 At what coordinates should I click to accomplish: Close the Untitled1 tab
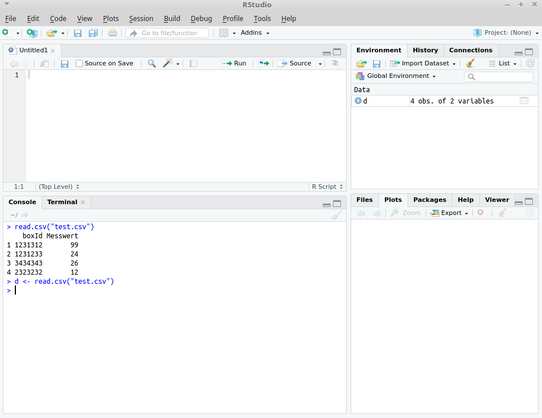pyautogui.click(x=52, y=51)
